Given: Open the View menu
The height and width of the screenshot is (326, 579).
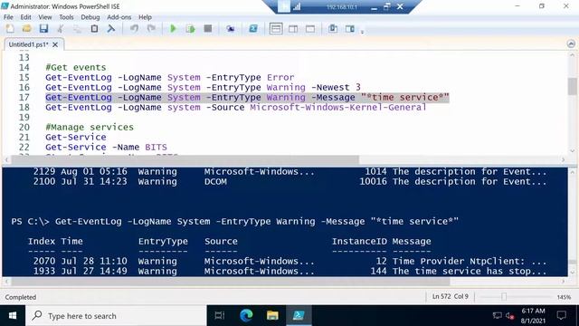Looking at the screenshot, I should click(x=45, y=17).
